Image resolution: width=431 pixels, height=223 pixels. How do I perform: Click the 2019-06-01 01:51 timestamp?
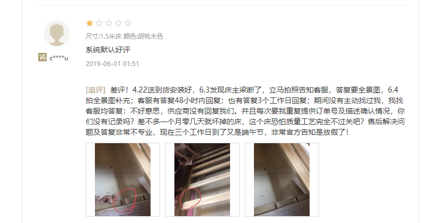112,64
